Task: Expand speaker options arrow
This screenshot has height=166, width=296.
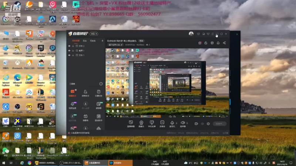Action: (187, 123)
